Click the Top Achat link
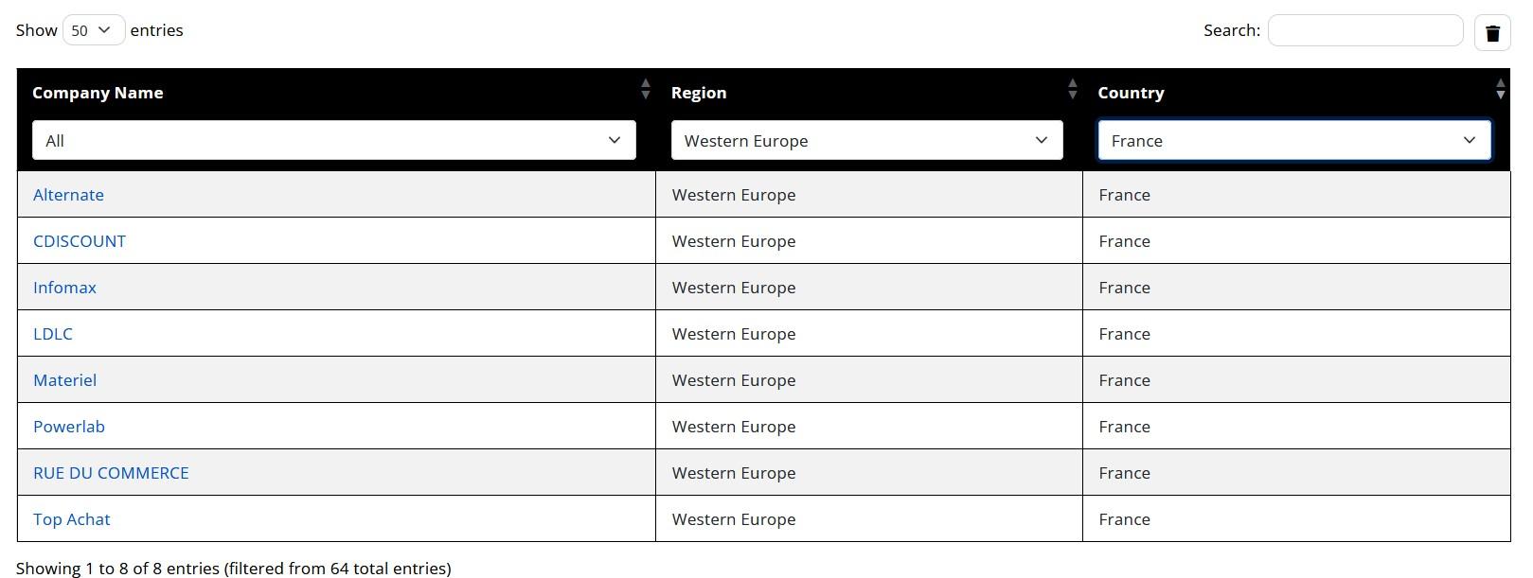The height and width of the screenshot is (578, 1533). click(x=72, y=519)
